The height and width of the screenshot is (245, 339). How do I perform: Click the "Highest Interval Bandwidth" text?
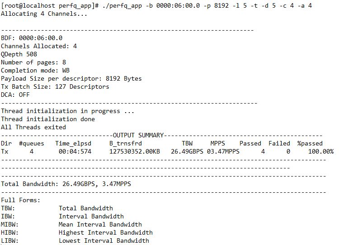(x=106, y=232)
